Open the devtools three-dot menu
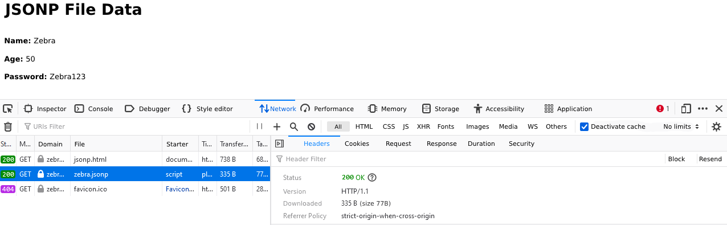This screenshot has height=225, width=727. [x=703, y=109]
